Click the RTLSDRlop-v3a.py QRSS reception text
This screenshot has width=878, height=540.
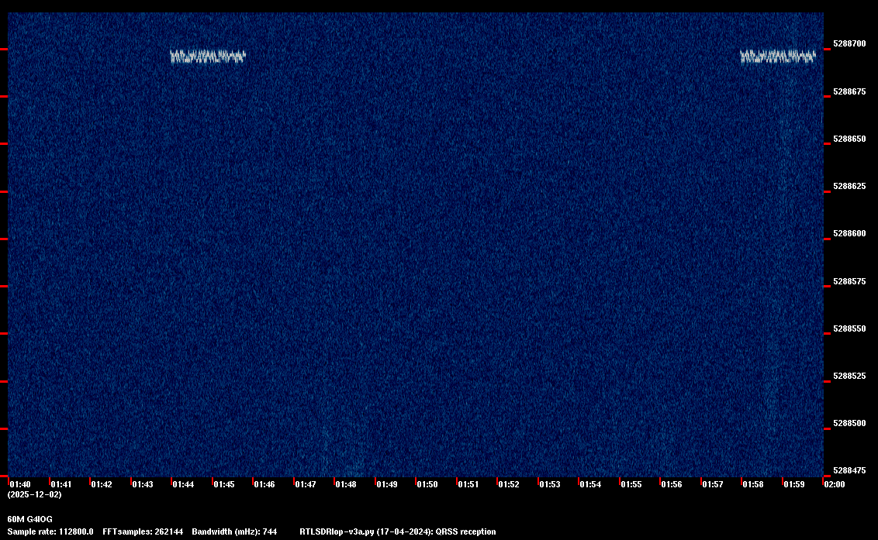398,531
